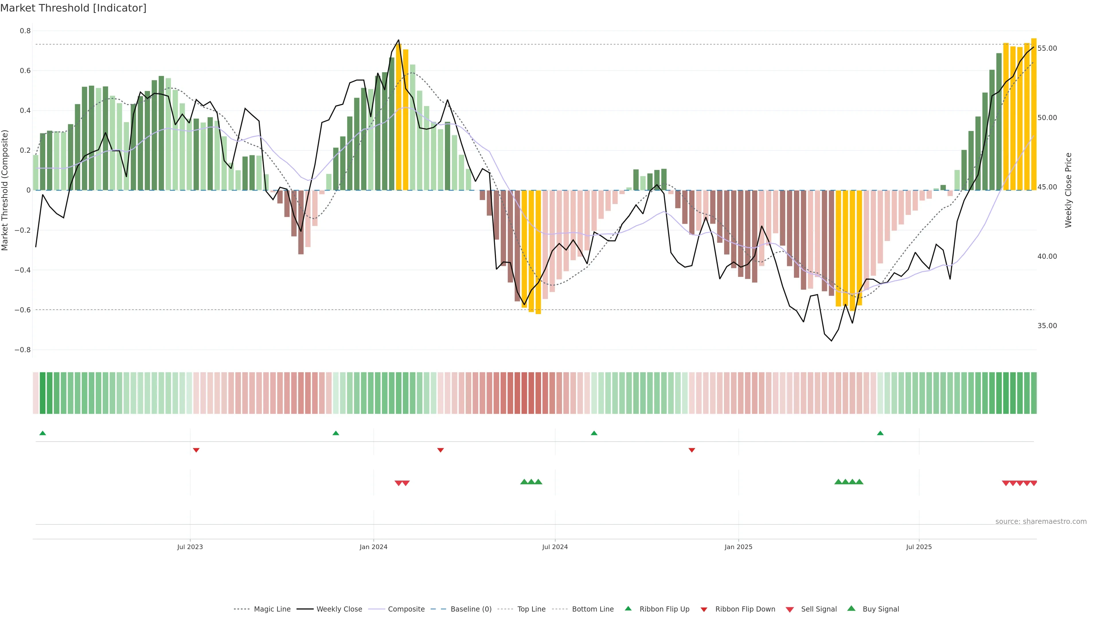This screenshot has height=619, width=1101.
Task: Click the darkest green ribbon cell at far left
Action: point(42,393)
